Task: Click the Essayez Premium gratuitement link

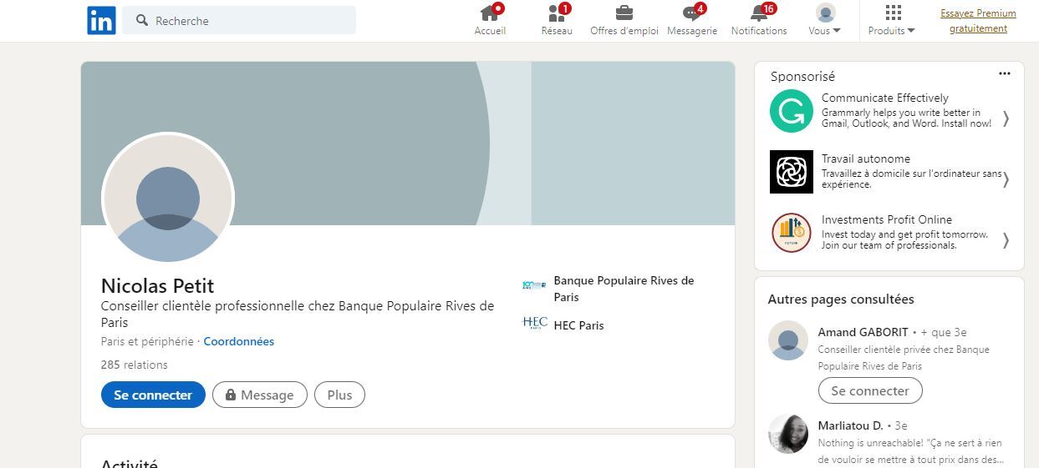Action: pyautogui.click(x=978, y=21)
